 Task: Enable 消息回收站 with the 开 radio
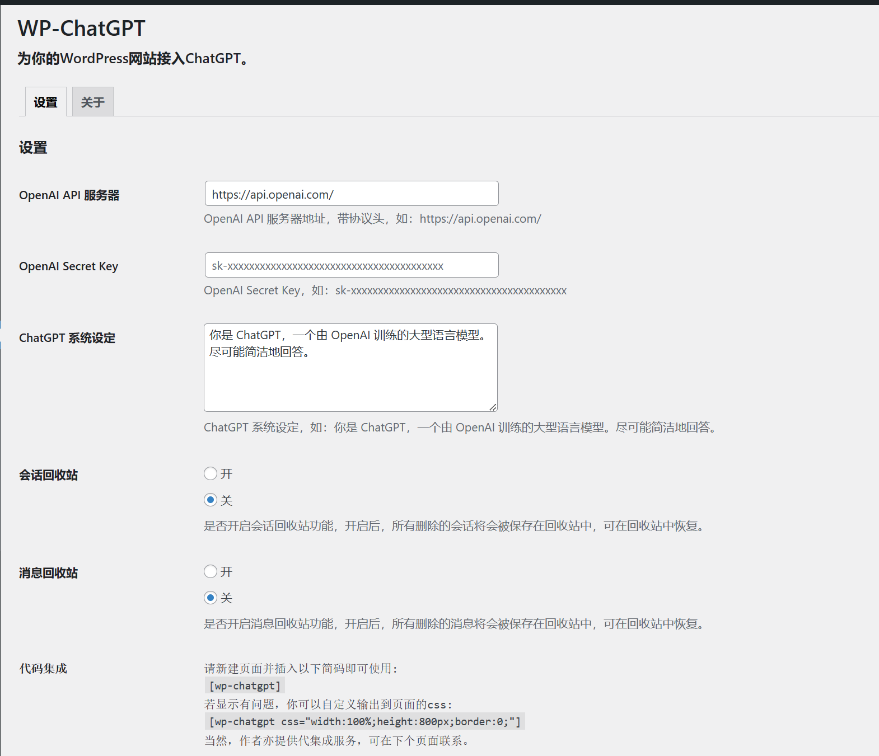[211, 571]
